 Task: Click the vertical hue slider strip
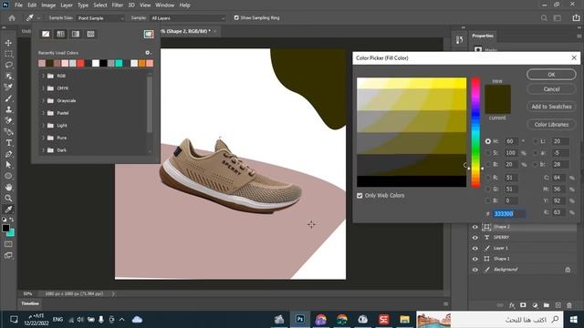click(475, 132)
